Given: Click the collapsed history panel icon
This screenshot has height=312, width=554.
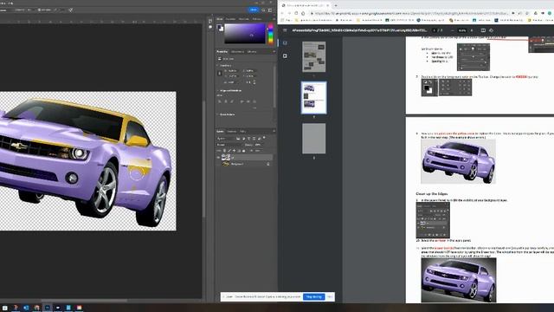Looking at the screenshot, I should [x=210, y=21].
